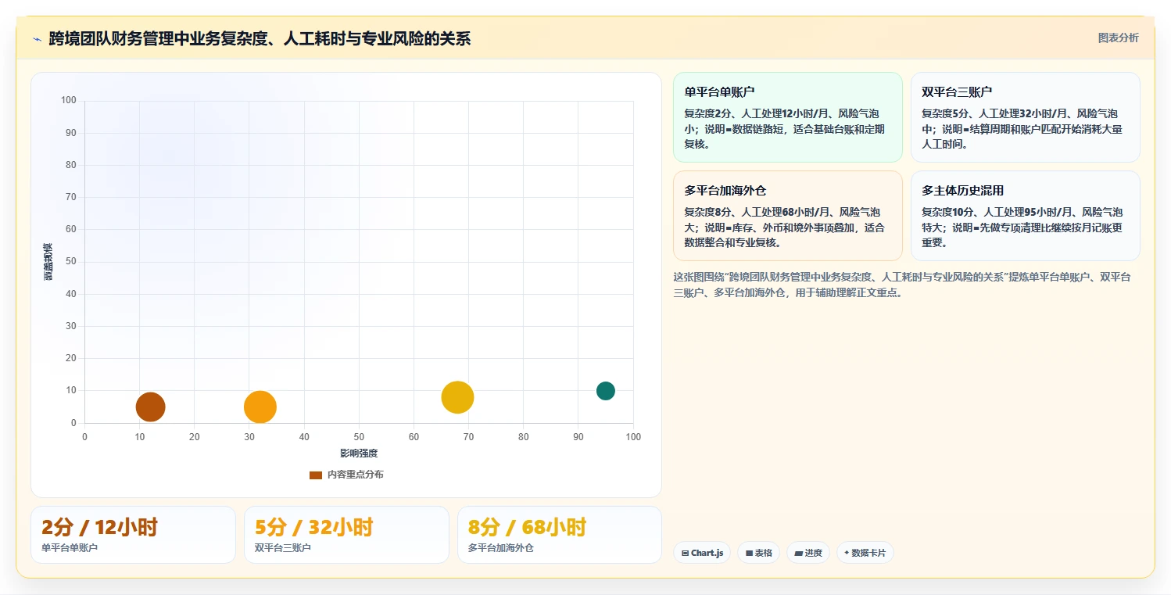Click the 多平台加海外仓 label under 8分
Viewport: 1171px width, 595px height.
[x=501, y=548]
